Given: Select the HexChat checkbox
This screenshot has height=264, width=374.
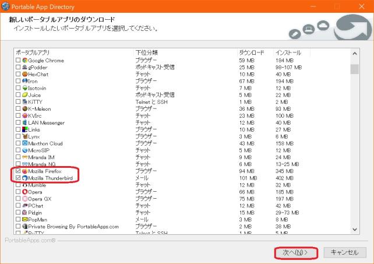Looking at the screenshot, I should (x=18, y=74).
